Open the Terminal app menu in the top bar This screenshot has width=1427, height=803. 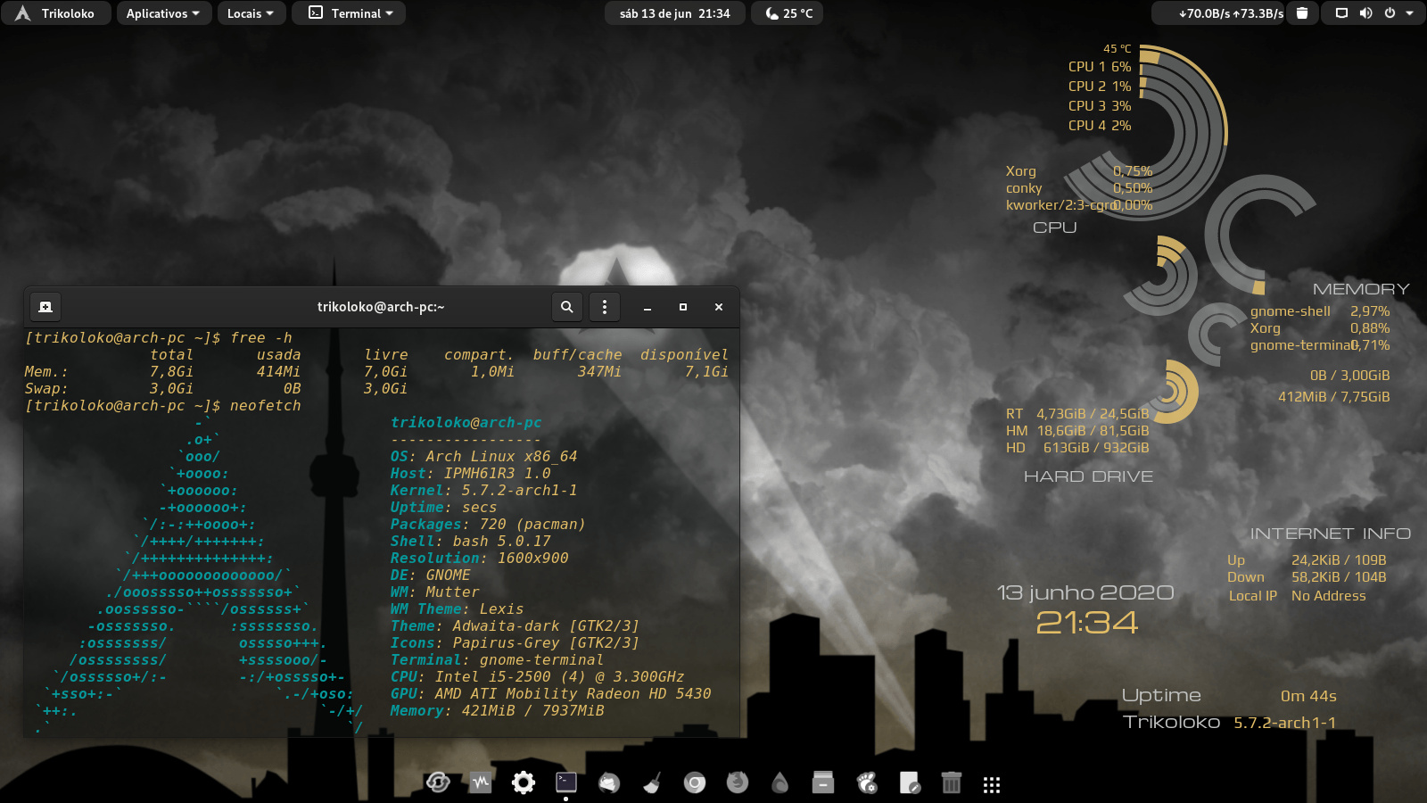tap(350, 13)
